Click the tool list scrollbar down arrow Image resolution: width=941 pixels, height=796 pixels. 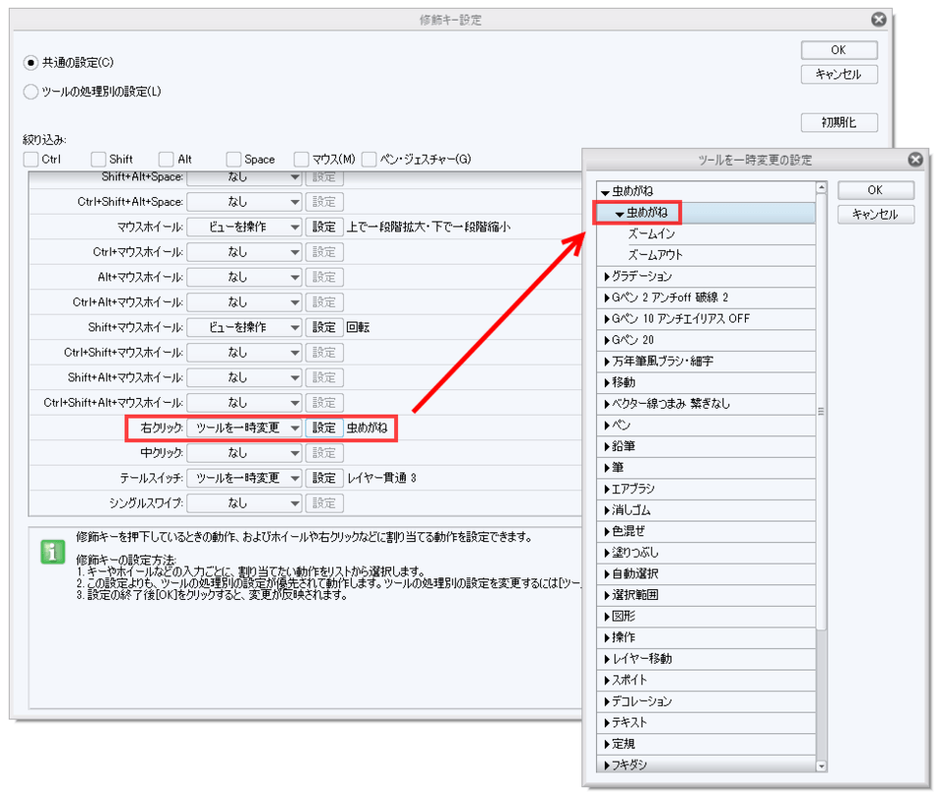(821, 767)
